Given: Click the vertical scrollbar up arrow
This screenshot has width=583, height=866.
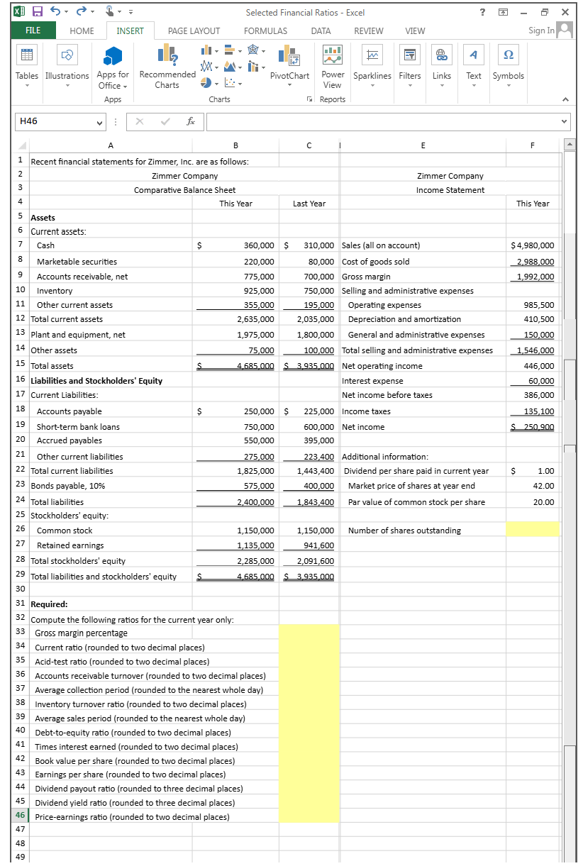Looking at the screenshot, I should (569, 145).
